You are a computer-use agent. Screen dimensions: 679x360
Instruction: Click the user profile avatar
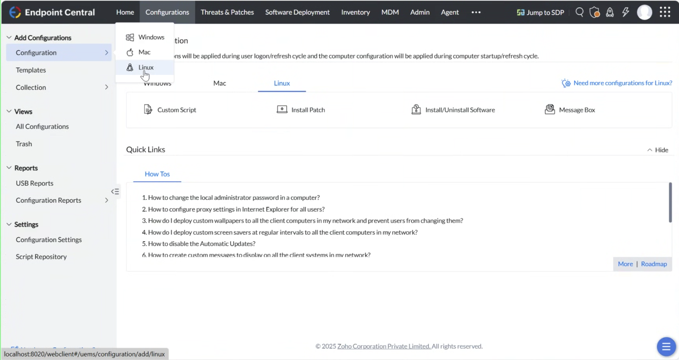pos(644,12)
